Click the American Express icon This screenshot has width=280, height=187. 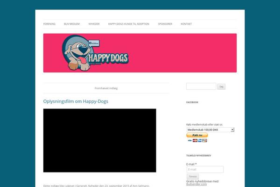pyautogui.click(x=200, y=141)
